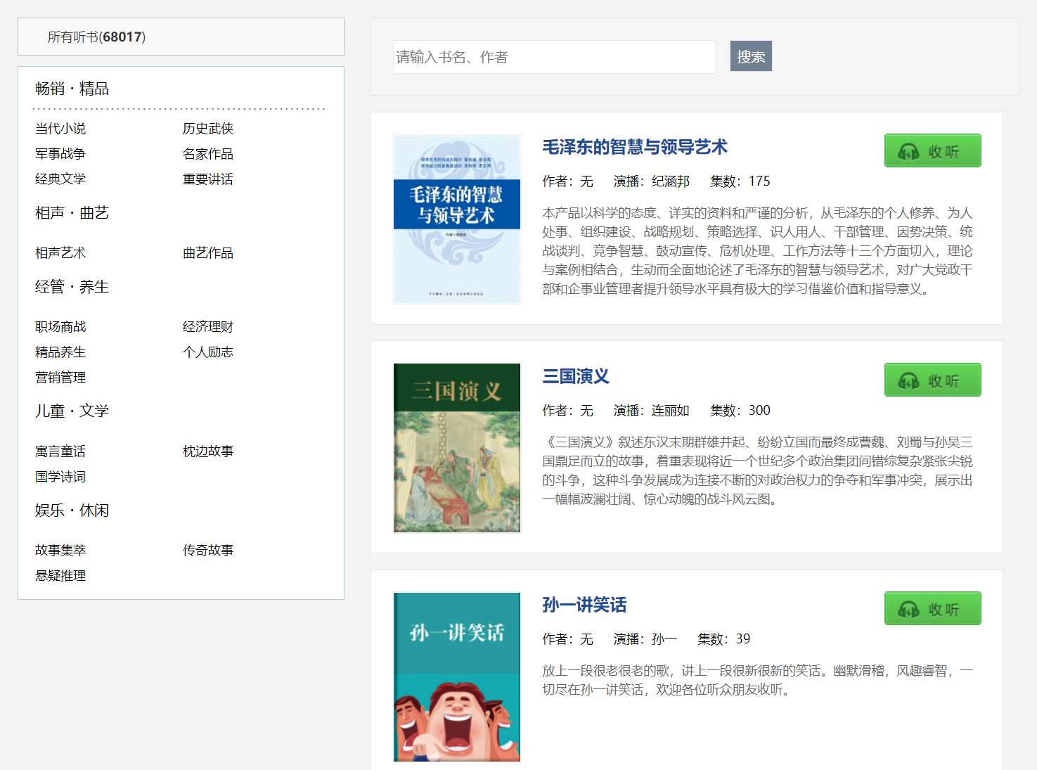This screenshot has width=1037, height=770.
Task: Browse the 当代小说 category
Action: pos(60,129)
